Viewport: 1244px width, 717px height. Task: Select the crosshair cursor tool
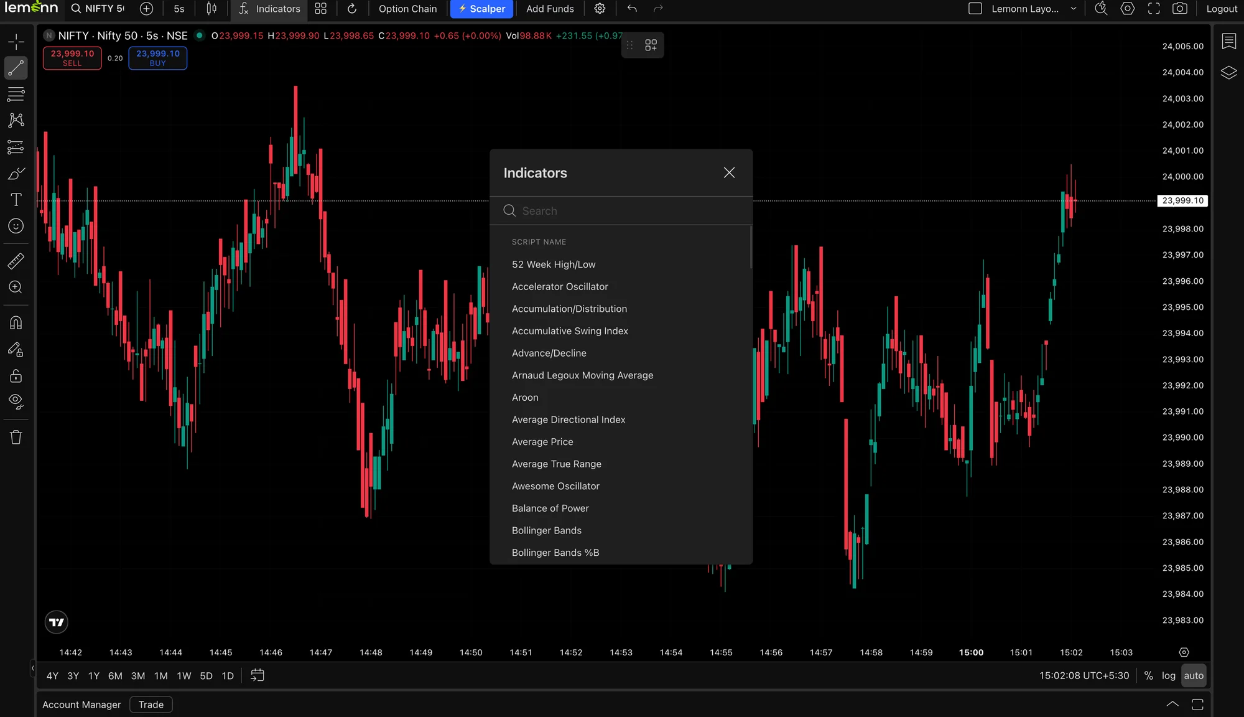16,42
